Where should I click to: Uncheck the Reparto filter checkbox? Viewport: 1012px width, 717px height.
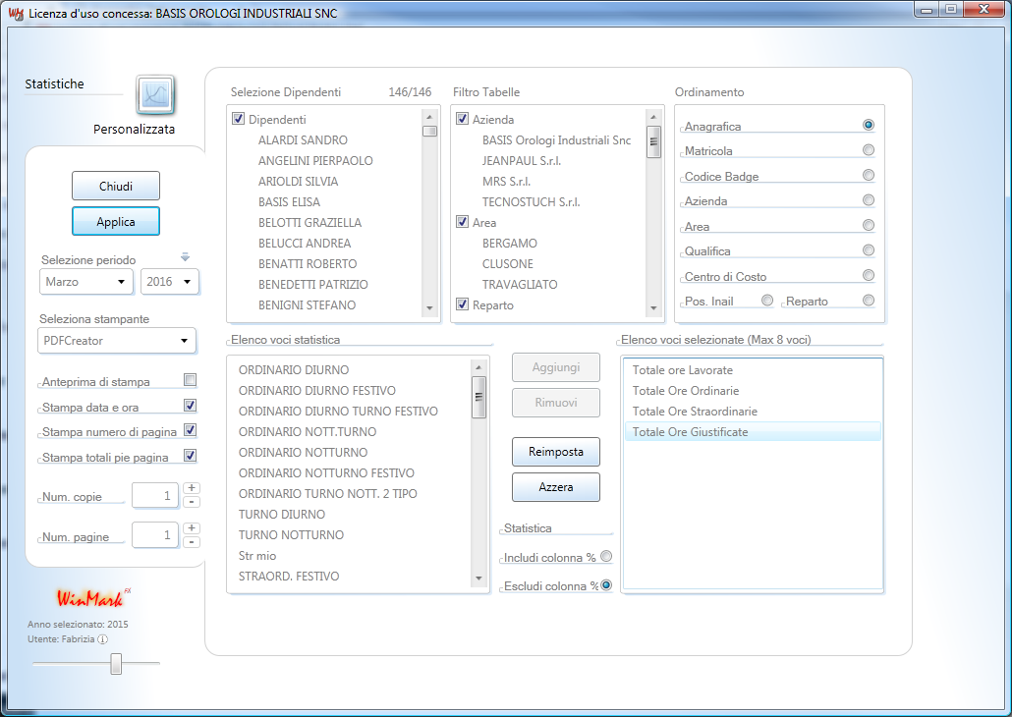point(462,304)
